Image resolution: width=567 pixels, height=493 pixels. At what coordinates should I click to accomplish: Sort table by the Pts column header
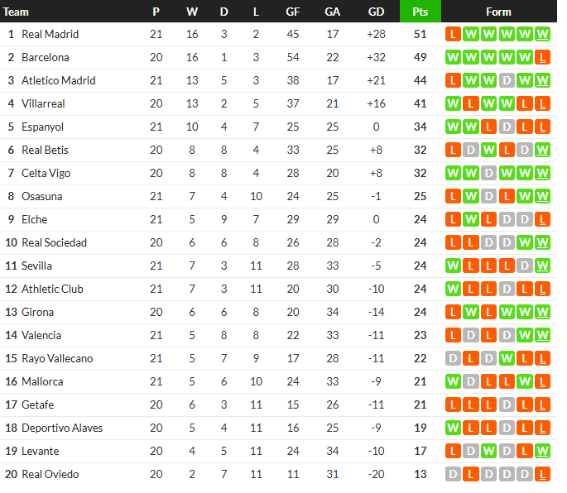coord(420,12)
